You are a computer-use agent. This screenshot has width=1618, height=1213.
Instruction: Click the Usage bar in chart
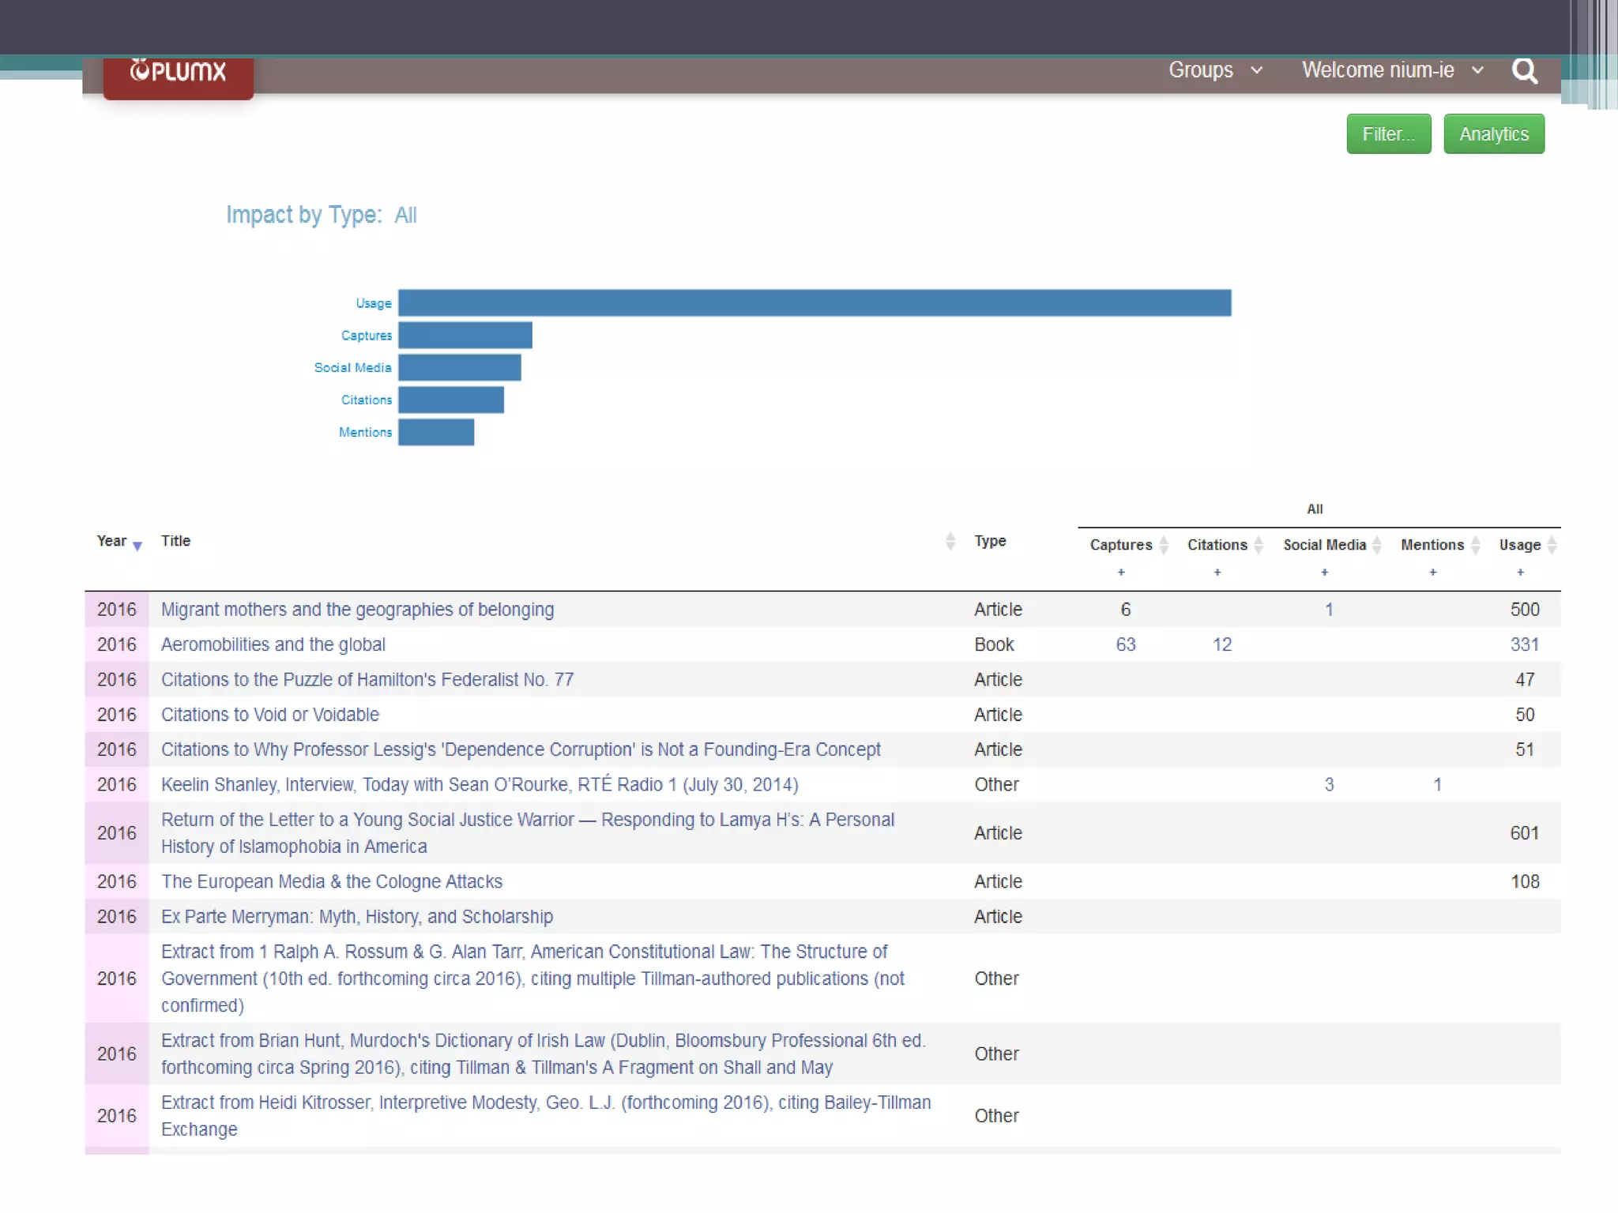814,303
